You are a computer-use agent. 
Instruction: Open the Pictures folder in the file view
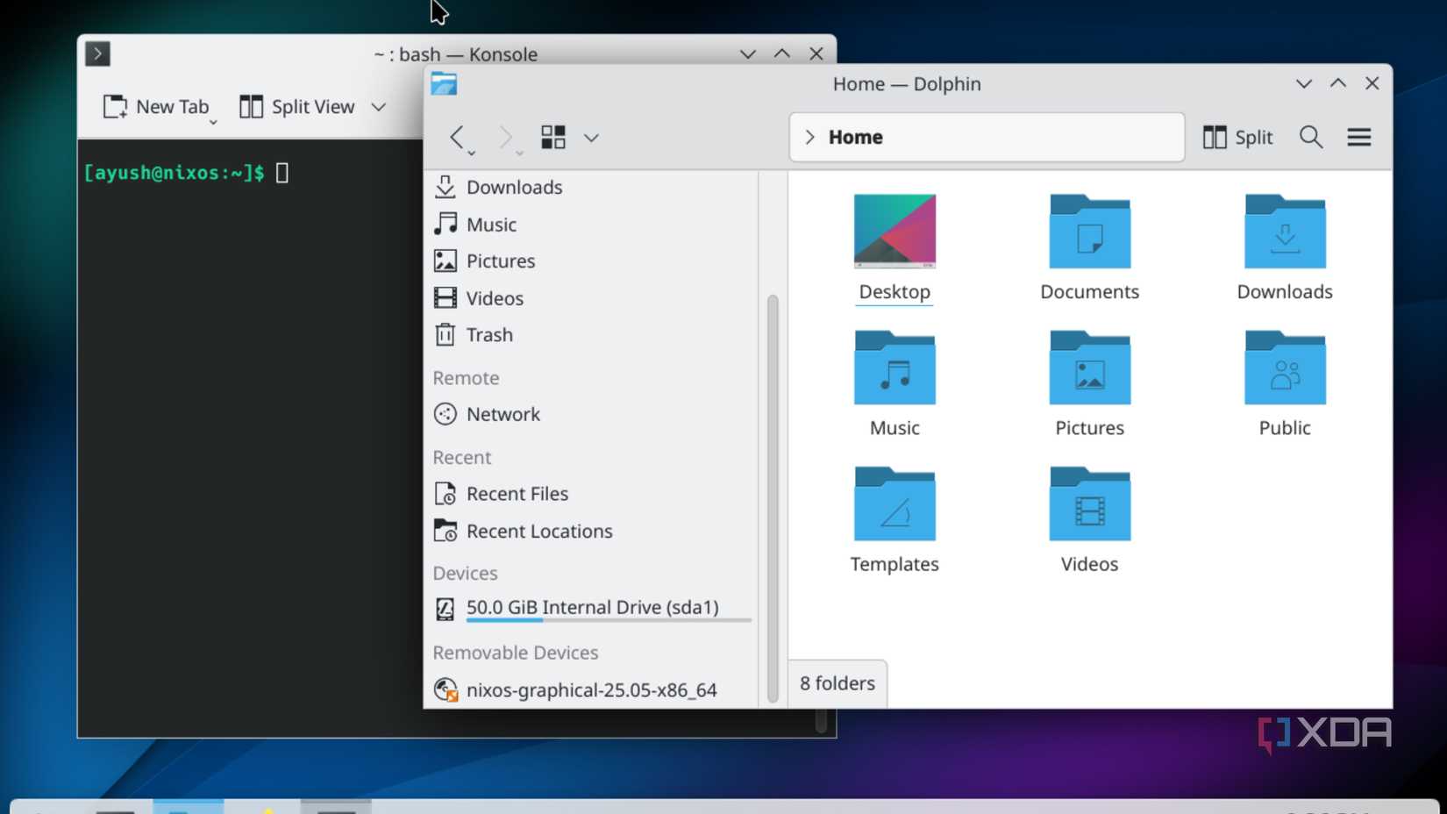[1089, 383]
